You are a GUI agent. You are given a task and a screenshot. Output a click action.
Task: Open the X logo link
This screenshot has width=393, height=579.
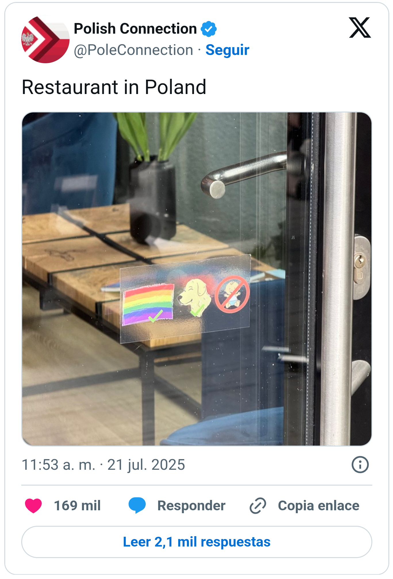click(360, 28)
